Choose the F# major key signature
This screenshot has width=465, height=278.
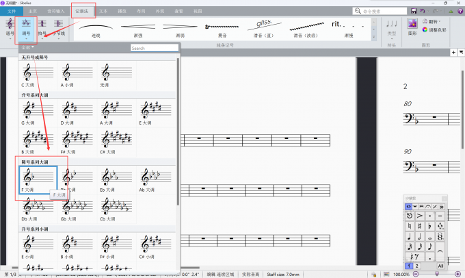[x=77, y=142]
